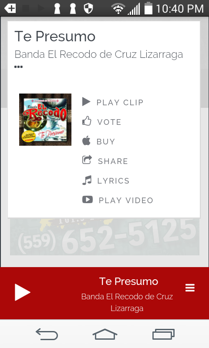Start playback with the white play button
Image resolution: width=209 pixels, height=348 pixels.
23,292
